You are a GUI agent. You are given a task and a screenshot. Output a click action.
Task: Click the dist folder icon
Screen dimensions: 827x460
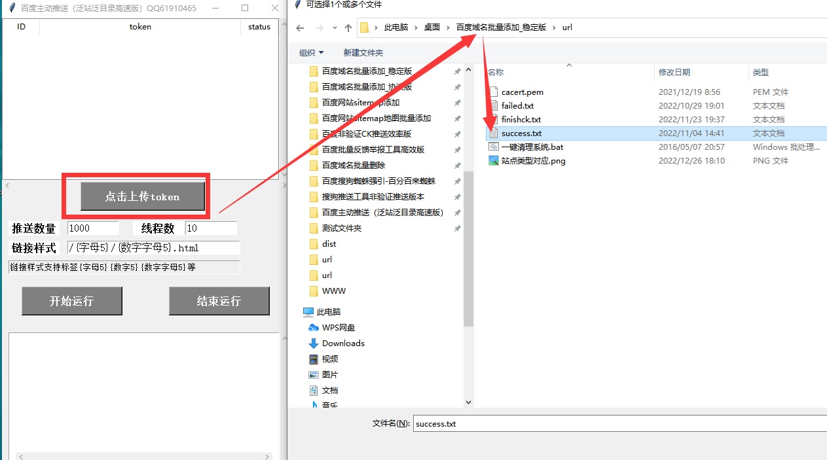coord(314,243)
